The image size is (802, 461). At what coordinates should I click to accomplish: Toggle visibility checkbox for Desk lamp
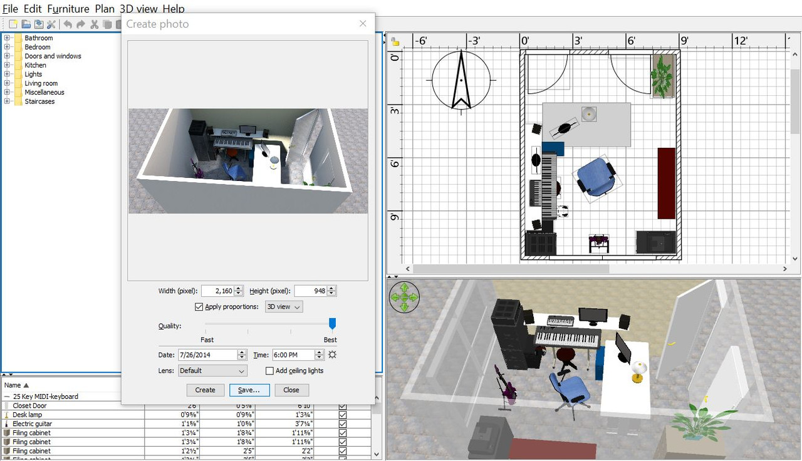click(343, 415)
